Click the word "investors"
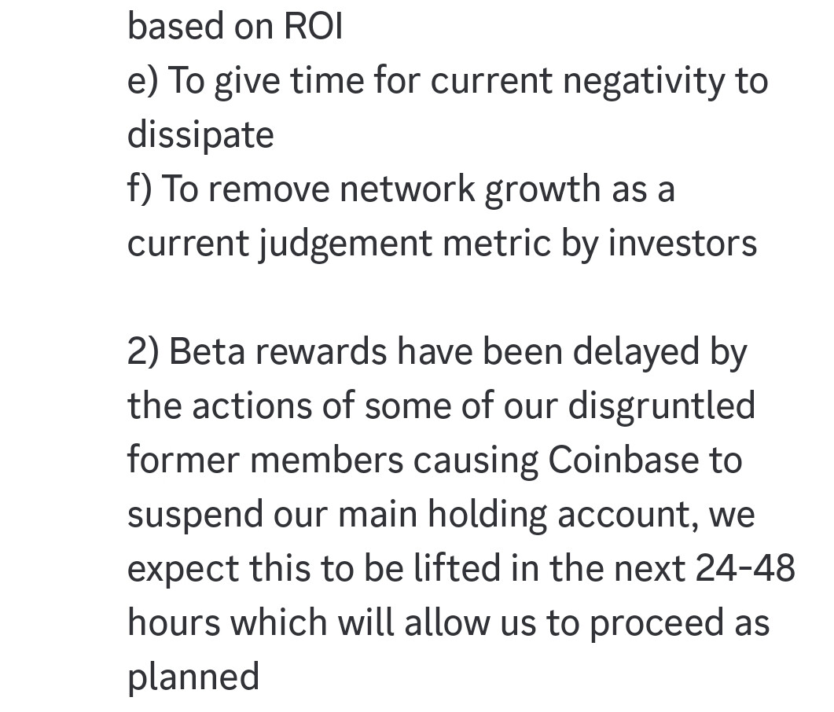The image size is (834, 712). tap(682, 244)
